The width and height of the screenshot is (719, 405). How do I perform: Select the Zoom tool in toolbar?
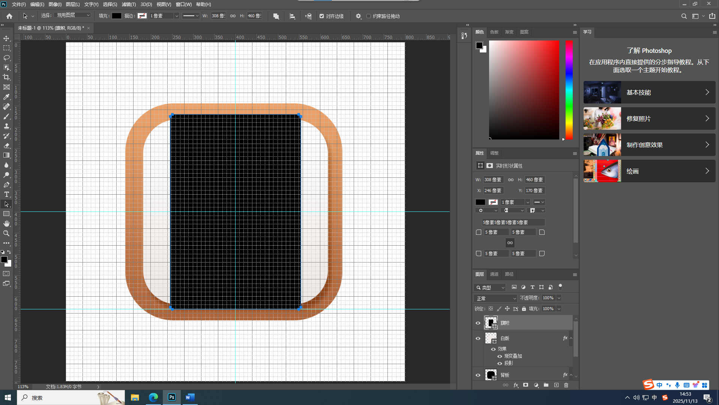6,233
